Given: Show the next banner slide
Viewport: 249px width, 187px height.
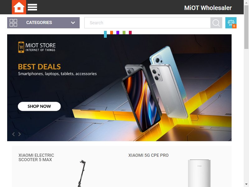Looking at the screenshot, I should [19, 134].
